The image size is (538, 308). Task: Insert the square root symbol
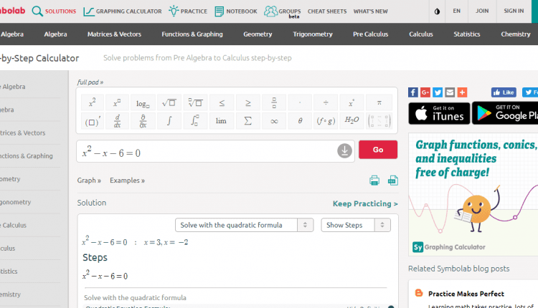pyautogui.click(x=169, y=103)
